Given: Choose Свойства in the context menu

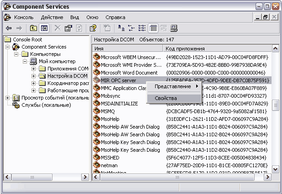Looking at the screenshot, I should [x=174, y=98].
